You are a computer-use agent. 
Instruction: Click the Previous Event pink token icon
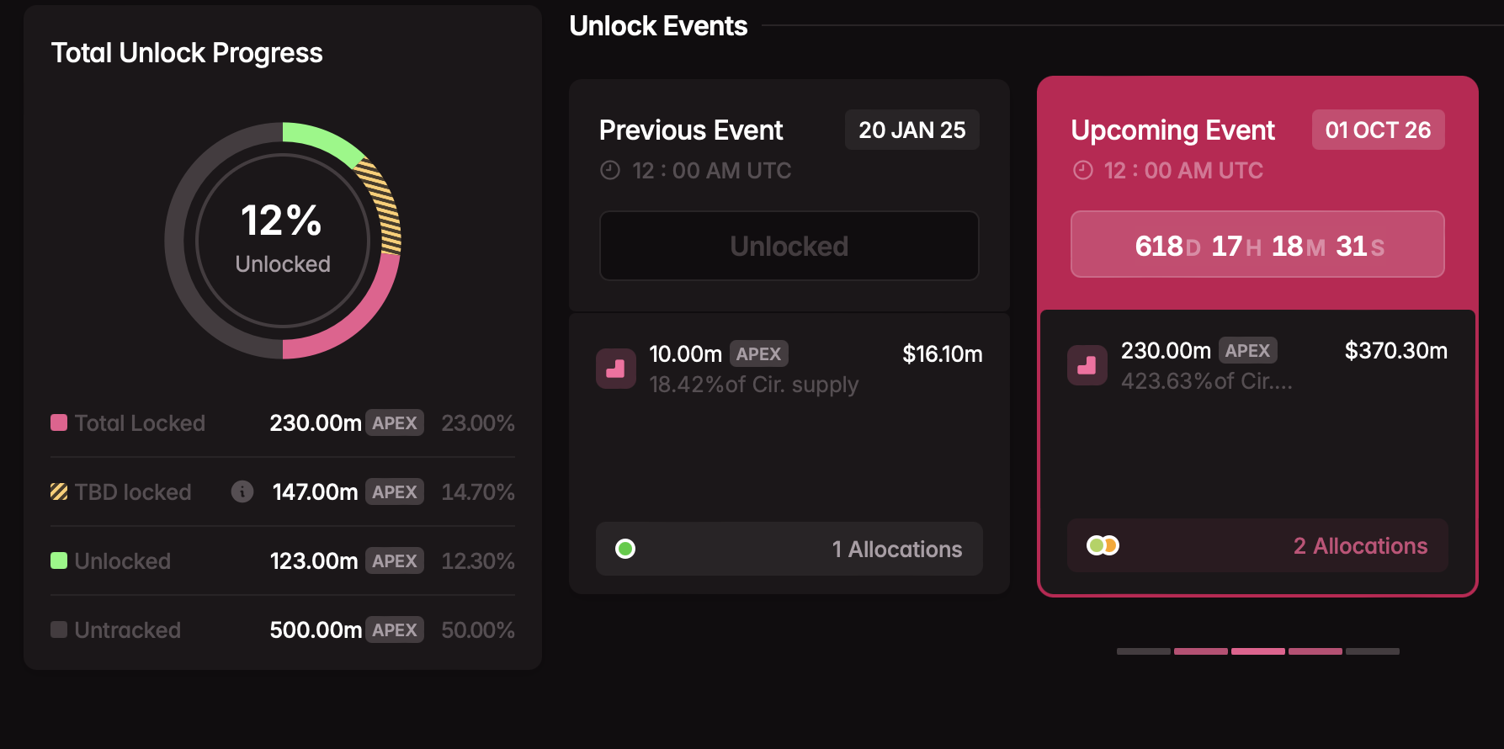tap(616, 369)
